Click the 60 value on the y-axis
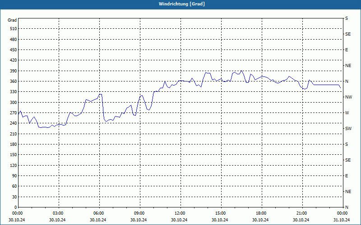 [x=14, y=186]
